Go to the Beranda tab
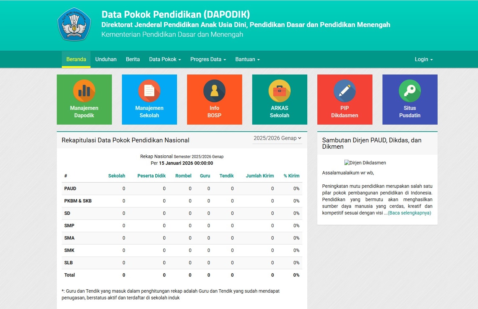 click(x=76, y=59)
